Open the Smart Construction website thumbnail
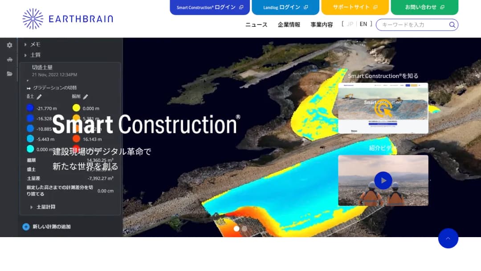 point(383,108)
